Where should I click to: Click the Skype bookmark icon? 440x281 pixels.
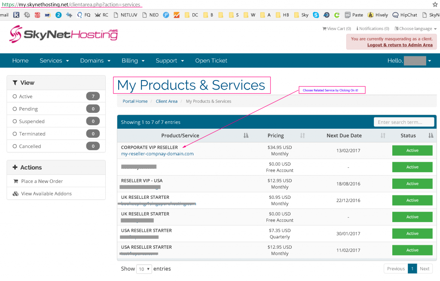coord(316,15)
